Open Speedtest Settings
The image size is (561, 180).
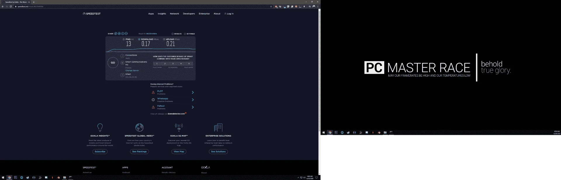point(189,34)
